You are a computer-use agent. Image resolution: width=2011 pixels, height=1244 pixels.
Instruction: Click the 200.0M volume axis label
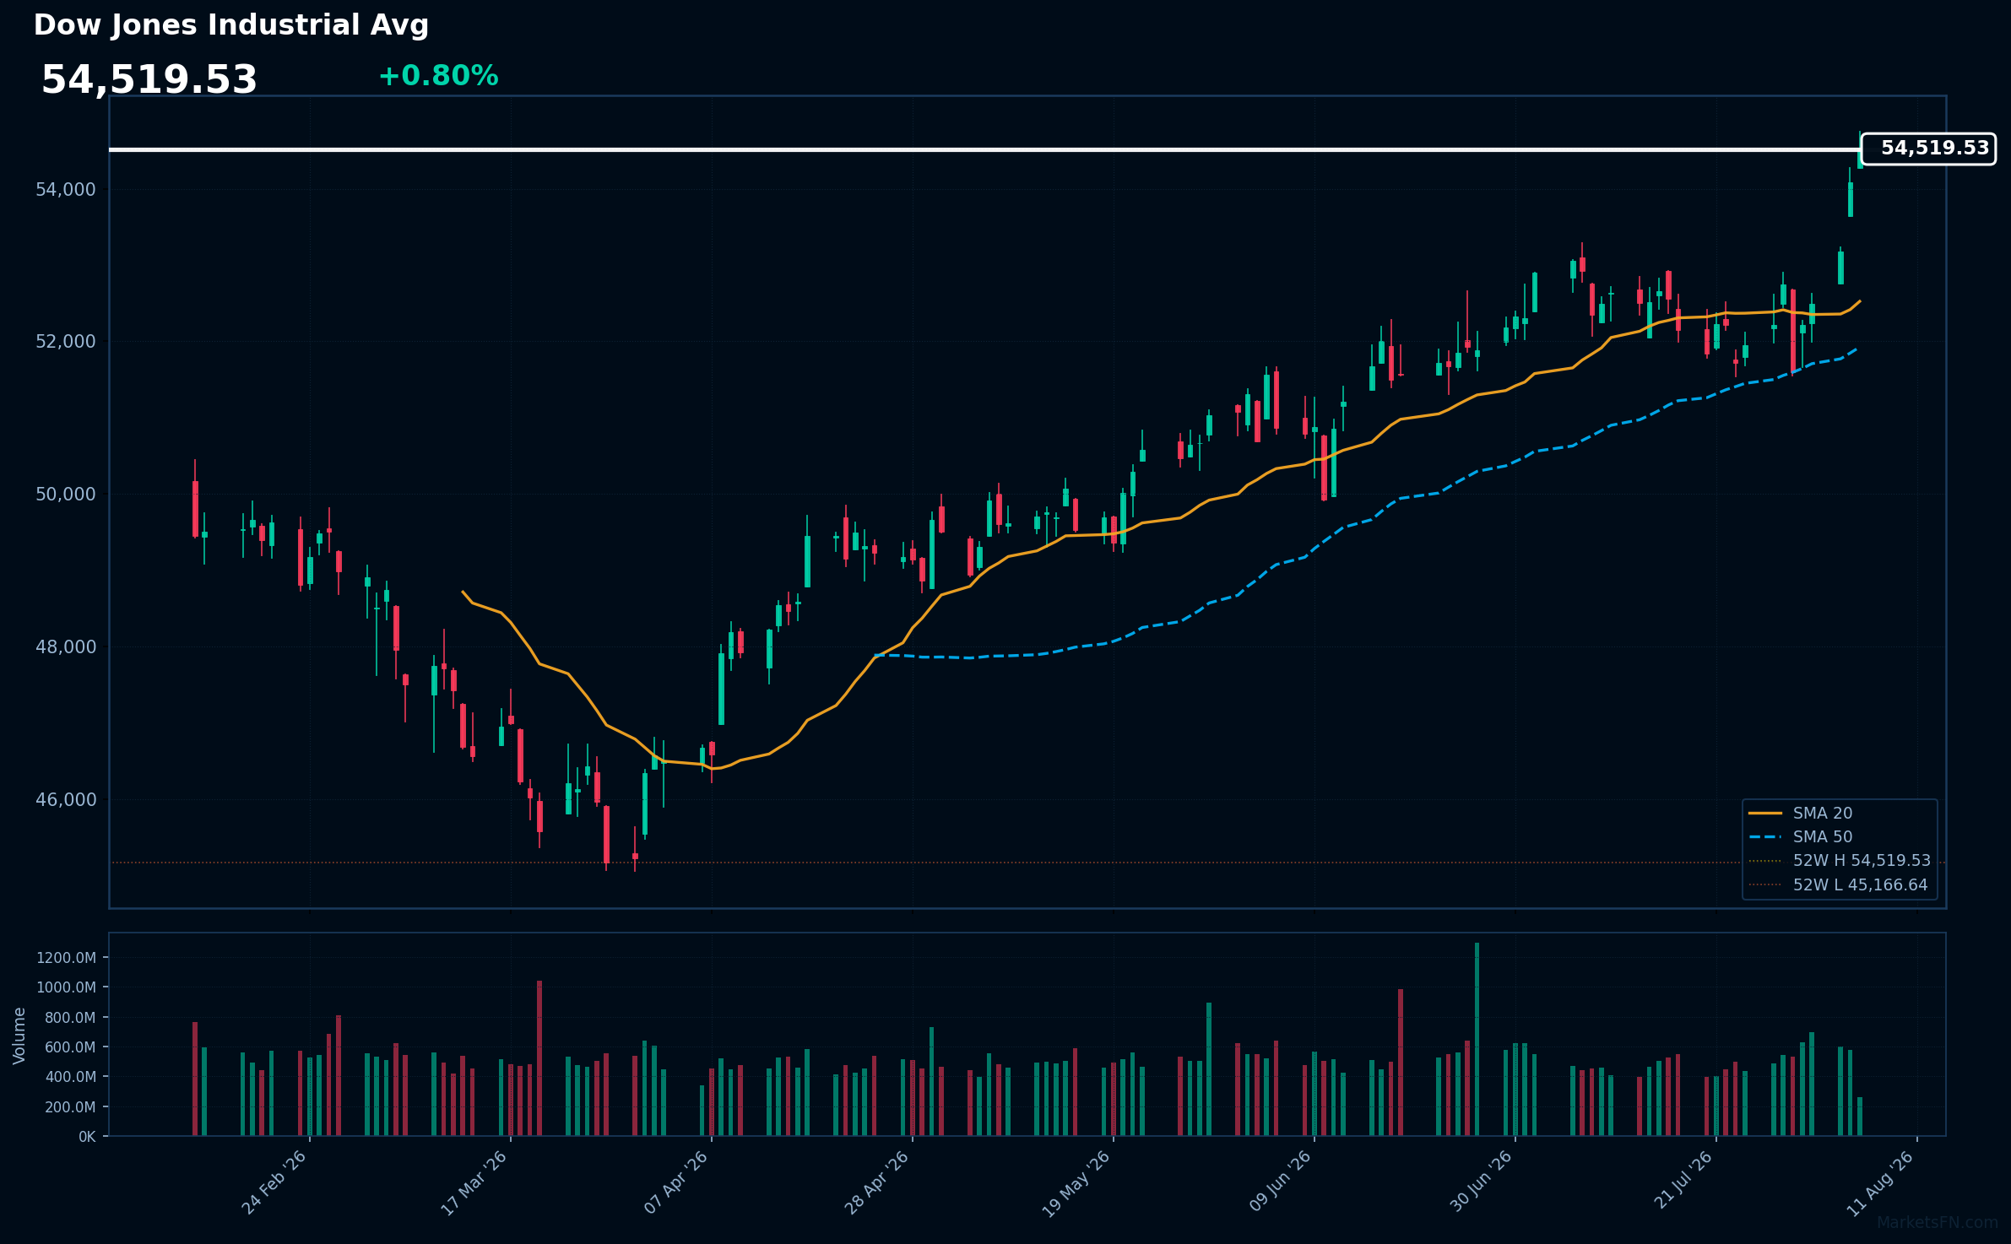pos(70,1107)
